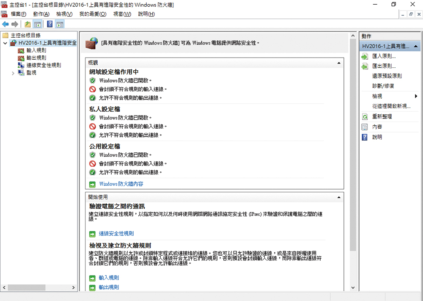Click the tree pane scroll left arrow
Image resolution: width=423 pixels, height=301 pixels.
(x=4, y=288)
